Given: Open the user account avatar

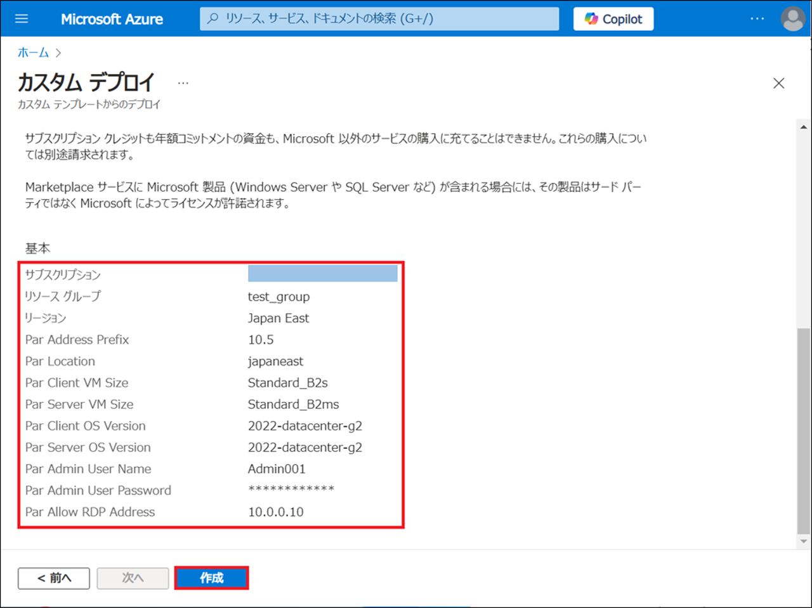Looking at the screenshot, I should click(792, 19).
